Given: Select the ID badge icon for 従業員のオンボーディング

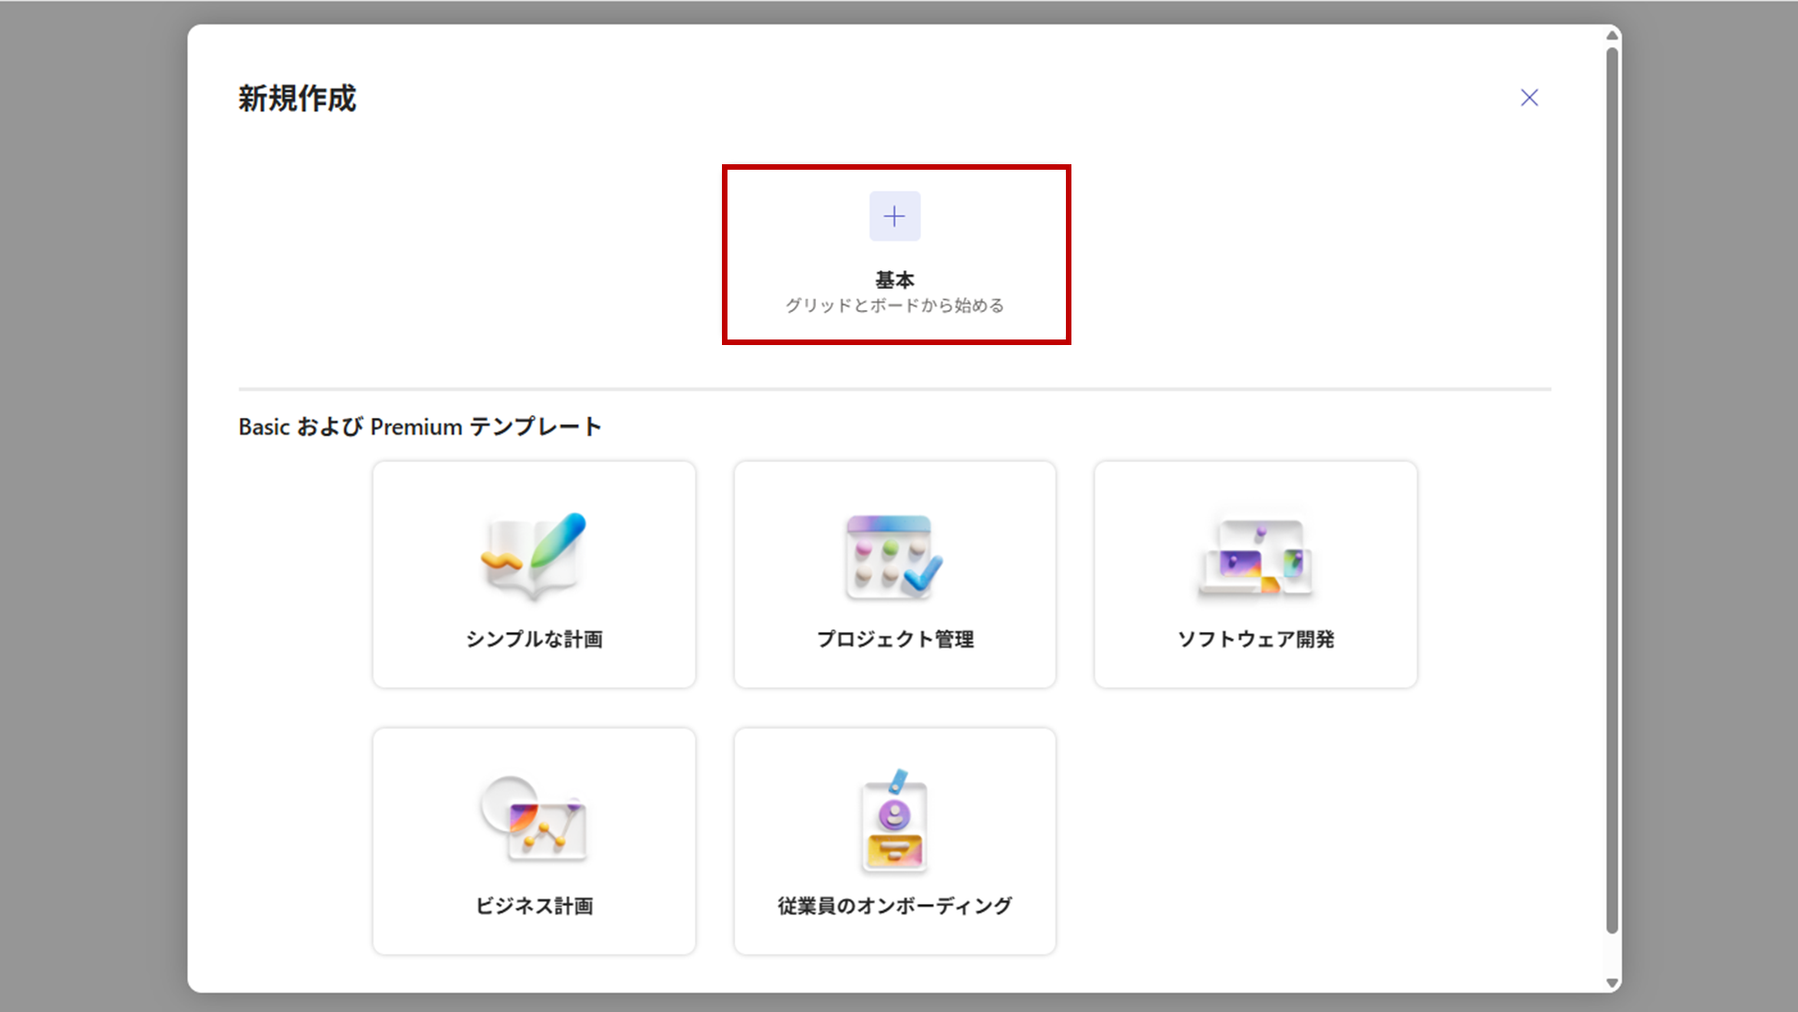Looking at the screenshot, I should tap(893, 821).
